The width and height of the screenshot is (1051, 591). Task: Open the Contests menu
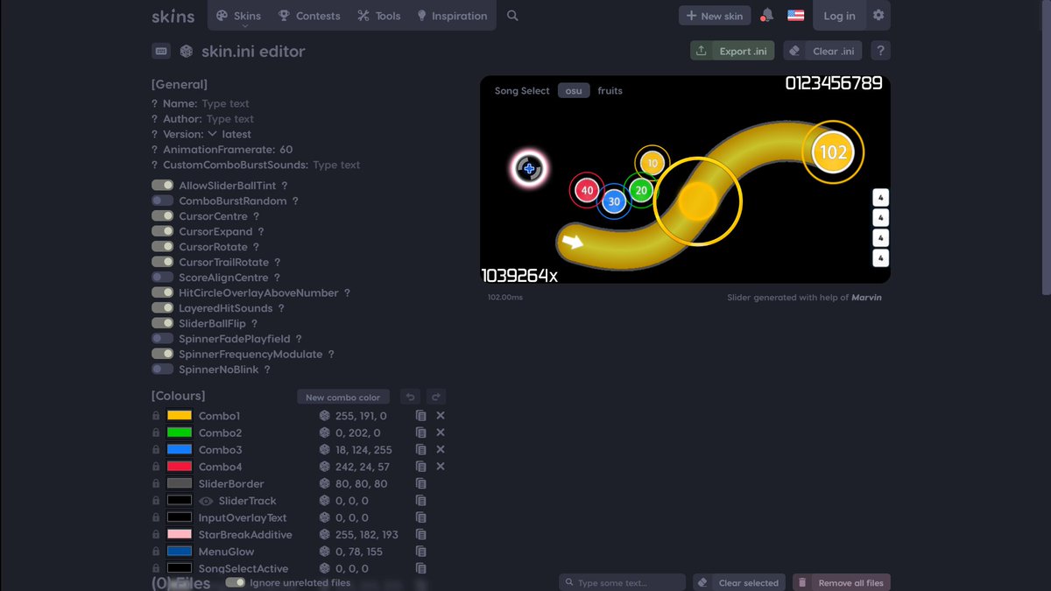point(307,15)
